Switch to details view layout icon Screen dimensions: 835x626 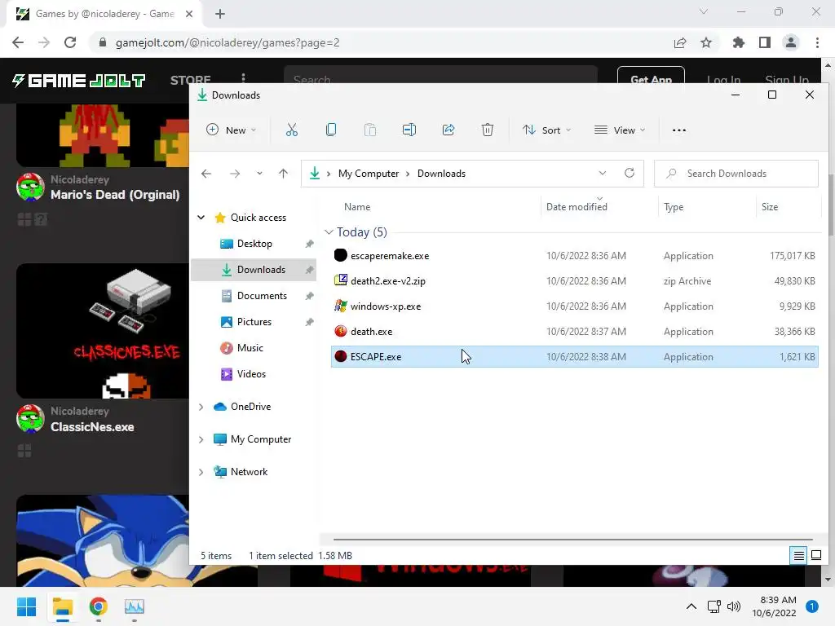click(x=799, y=556)
